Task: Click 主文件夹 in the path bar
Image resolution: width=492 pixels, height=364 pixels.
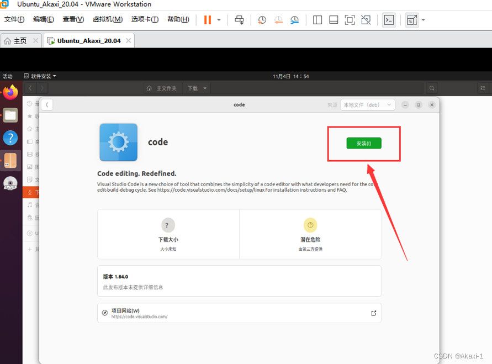Action: tap(162, 88)
